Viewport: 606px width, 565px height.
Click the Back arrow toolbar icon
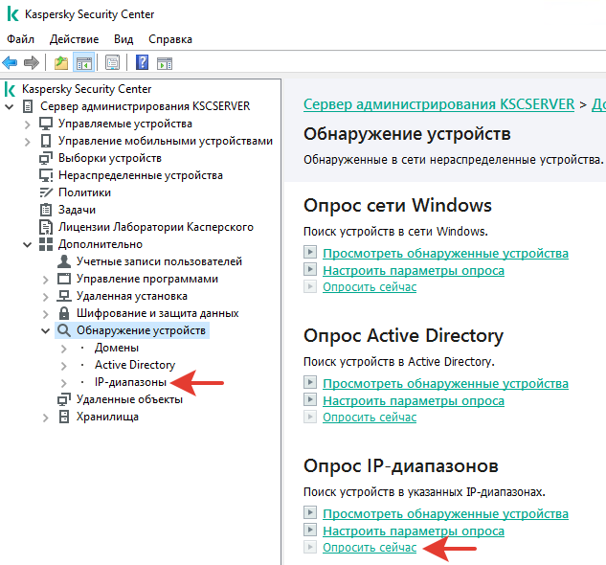pyautogui.click(x=10, y=62)
